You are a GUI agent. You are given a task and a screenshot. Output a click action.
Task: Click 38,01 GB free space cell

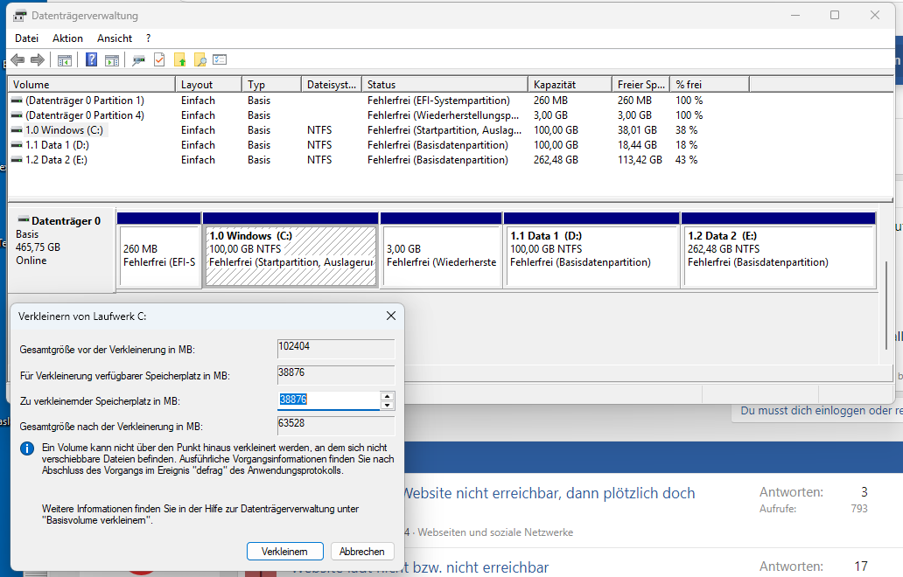(638, 130)
